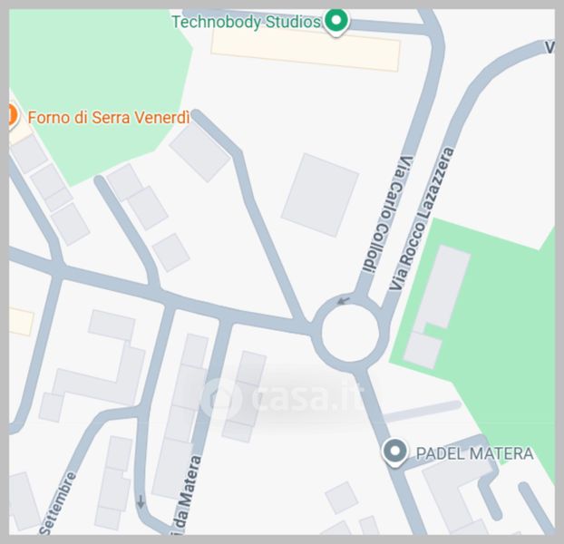This screenshot has width=564, height=544.
Task: Click the Settembre street label
Action: pyautogui.click(x=57, y=503)
